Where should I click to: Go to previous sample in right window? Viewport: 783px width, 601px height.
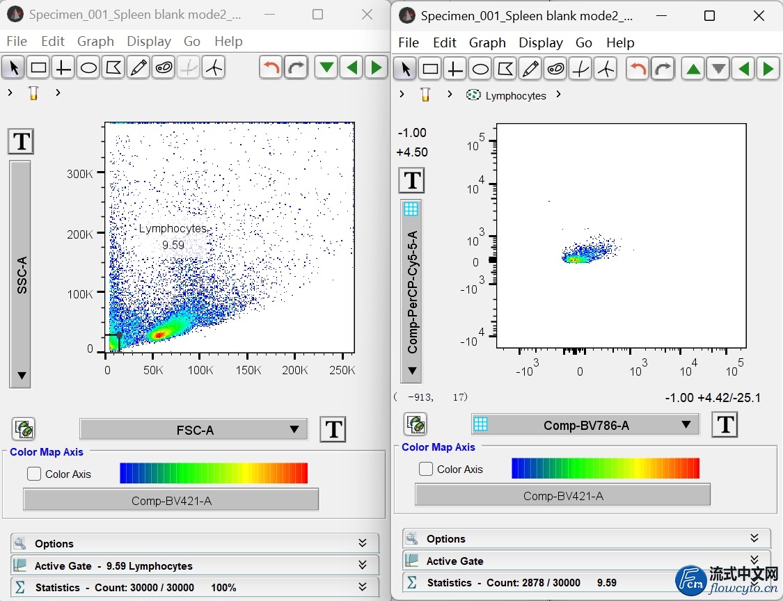(x=743, y=69)
